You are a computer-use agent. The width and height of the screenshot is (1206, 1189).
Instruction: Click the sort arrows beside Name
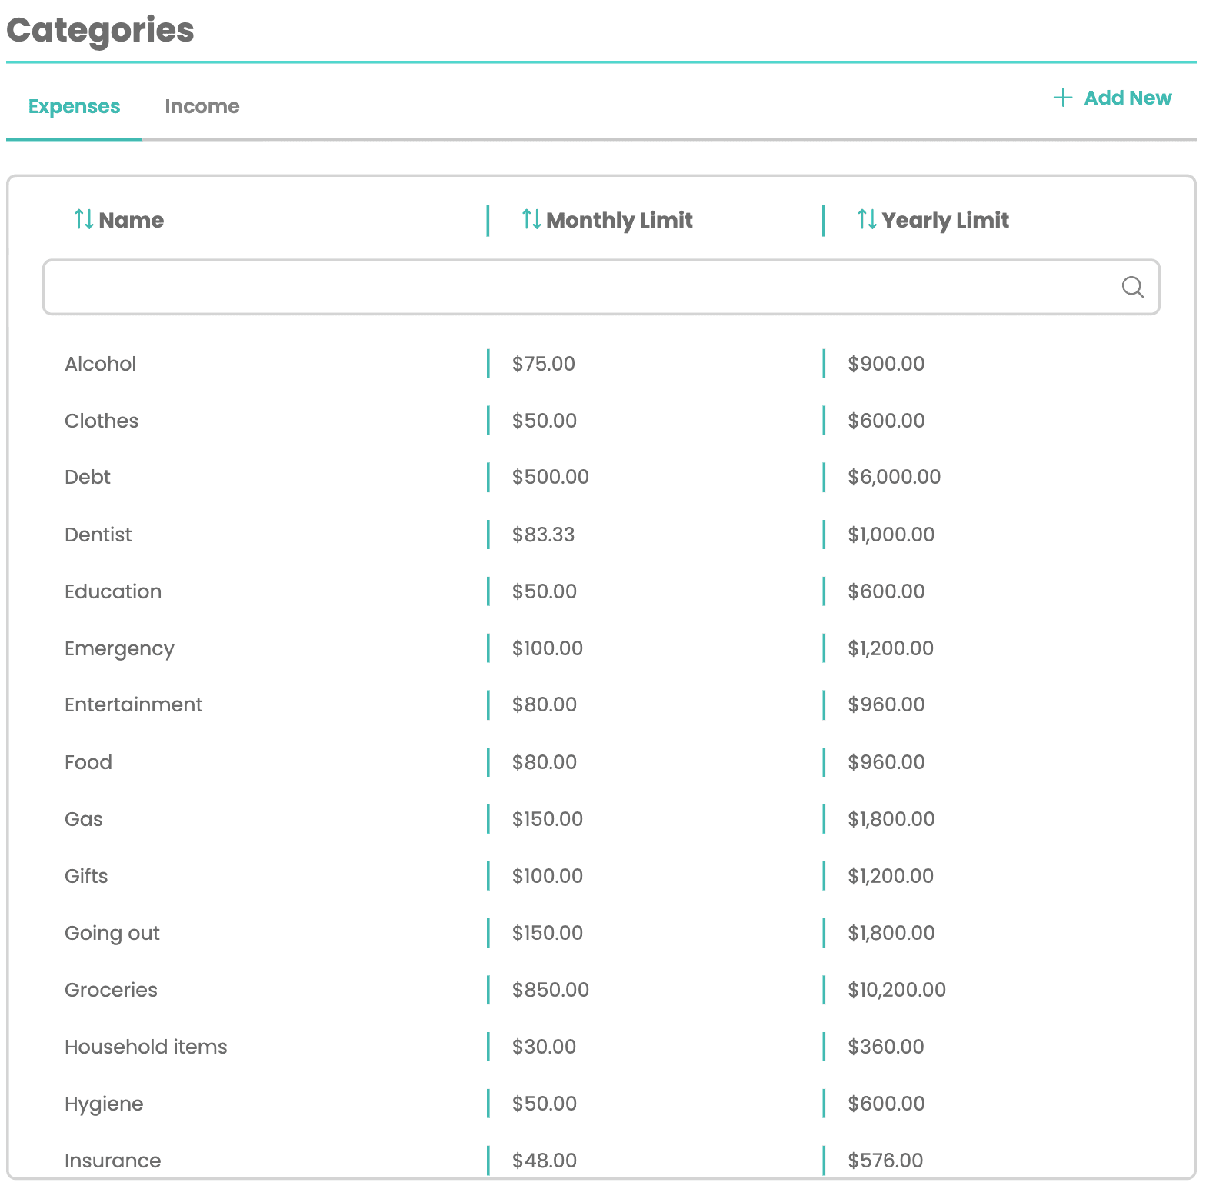point(84,220)
